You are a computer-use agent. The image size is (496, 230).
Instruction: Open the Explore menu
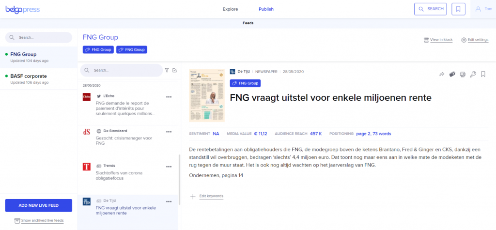230,9
